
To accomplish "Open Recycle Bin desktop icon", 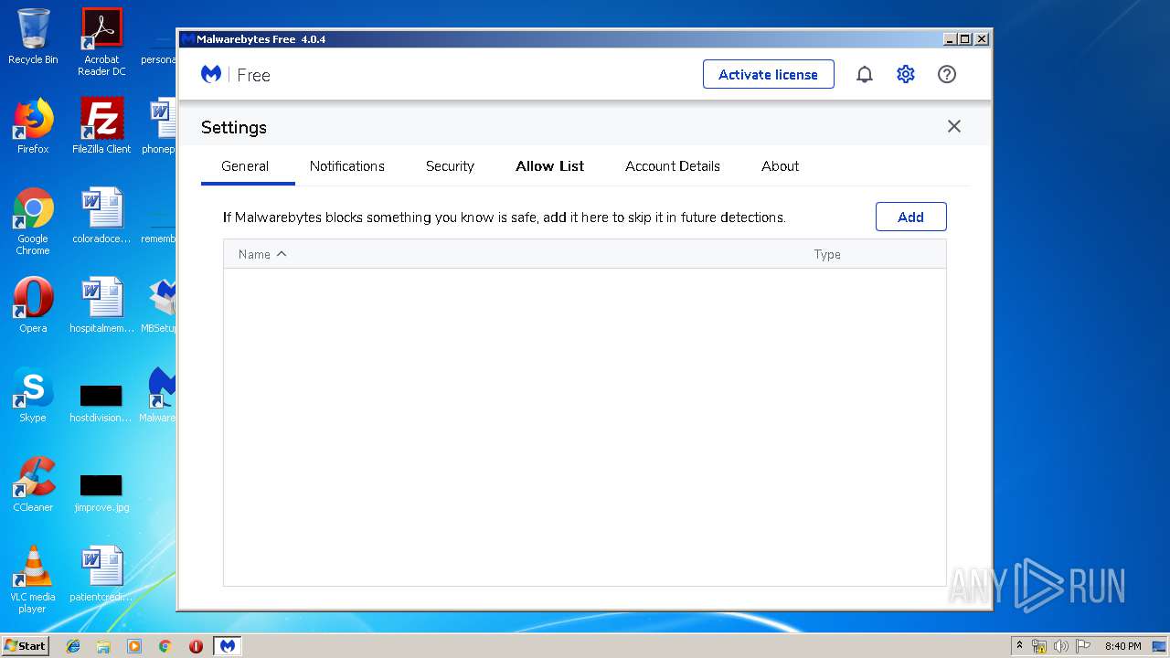I will [x=33, y=37].
